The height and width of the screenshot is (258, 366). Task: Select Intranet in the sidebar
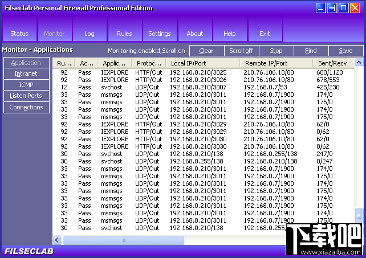(x=26, y=73)
